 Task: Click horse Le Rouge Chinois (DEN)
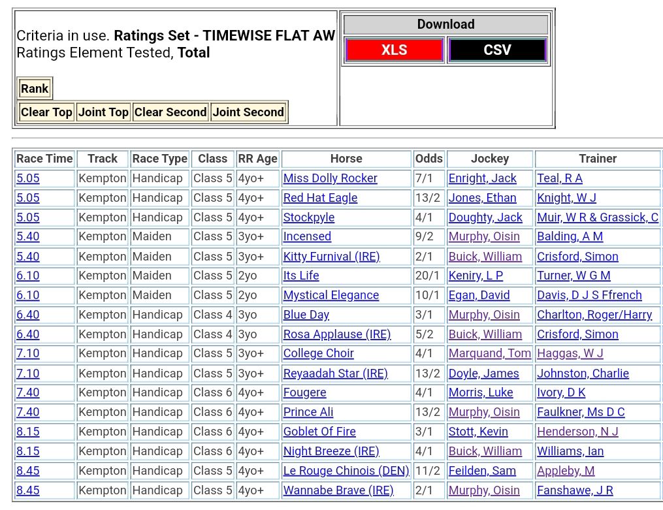pos(346,471)
